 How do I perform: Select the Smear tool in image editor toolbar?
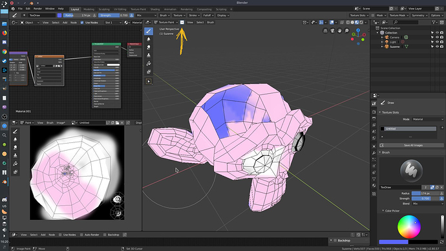[x=16, y=147]
